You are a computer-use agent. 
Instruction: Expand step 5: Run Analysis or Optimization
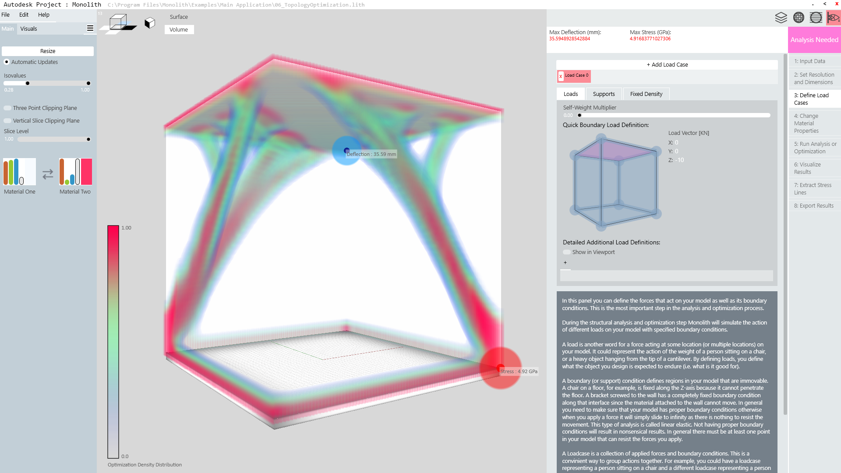815,148
